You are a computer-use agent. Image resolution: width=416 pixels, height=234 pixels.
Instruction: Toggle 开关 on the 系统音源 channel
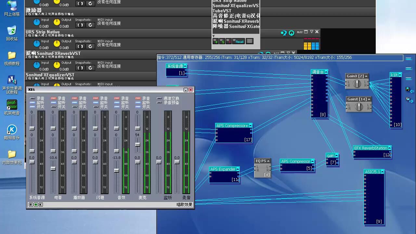pyautogui.click(x=32, y=107)
